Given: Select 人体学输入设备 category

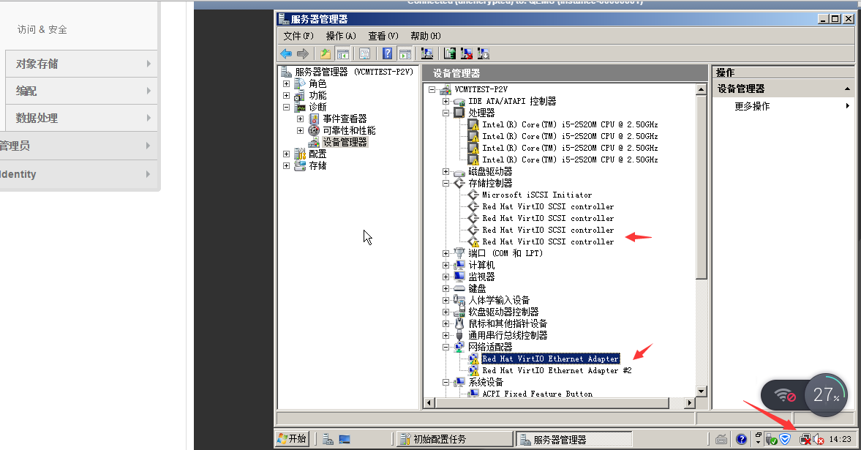Looking at the screenshot, I should [x=499, y=301].
